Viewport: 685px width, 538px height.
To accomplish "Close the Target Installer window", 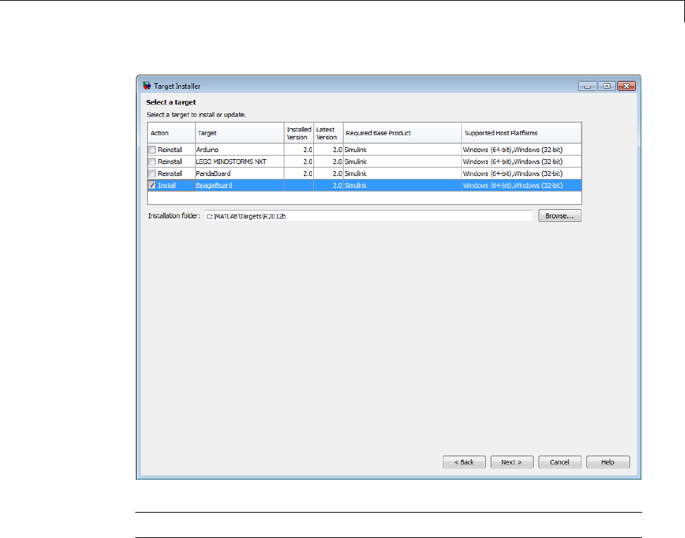I will click(626, 86).
